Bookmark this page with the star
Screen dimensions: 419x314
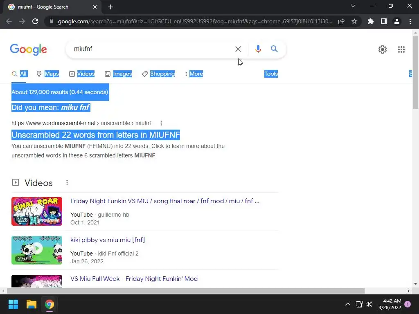click(354, 21)
